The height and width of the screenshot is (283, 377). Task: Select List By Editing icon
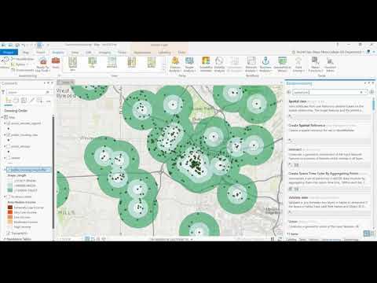point(31,100)
